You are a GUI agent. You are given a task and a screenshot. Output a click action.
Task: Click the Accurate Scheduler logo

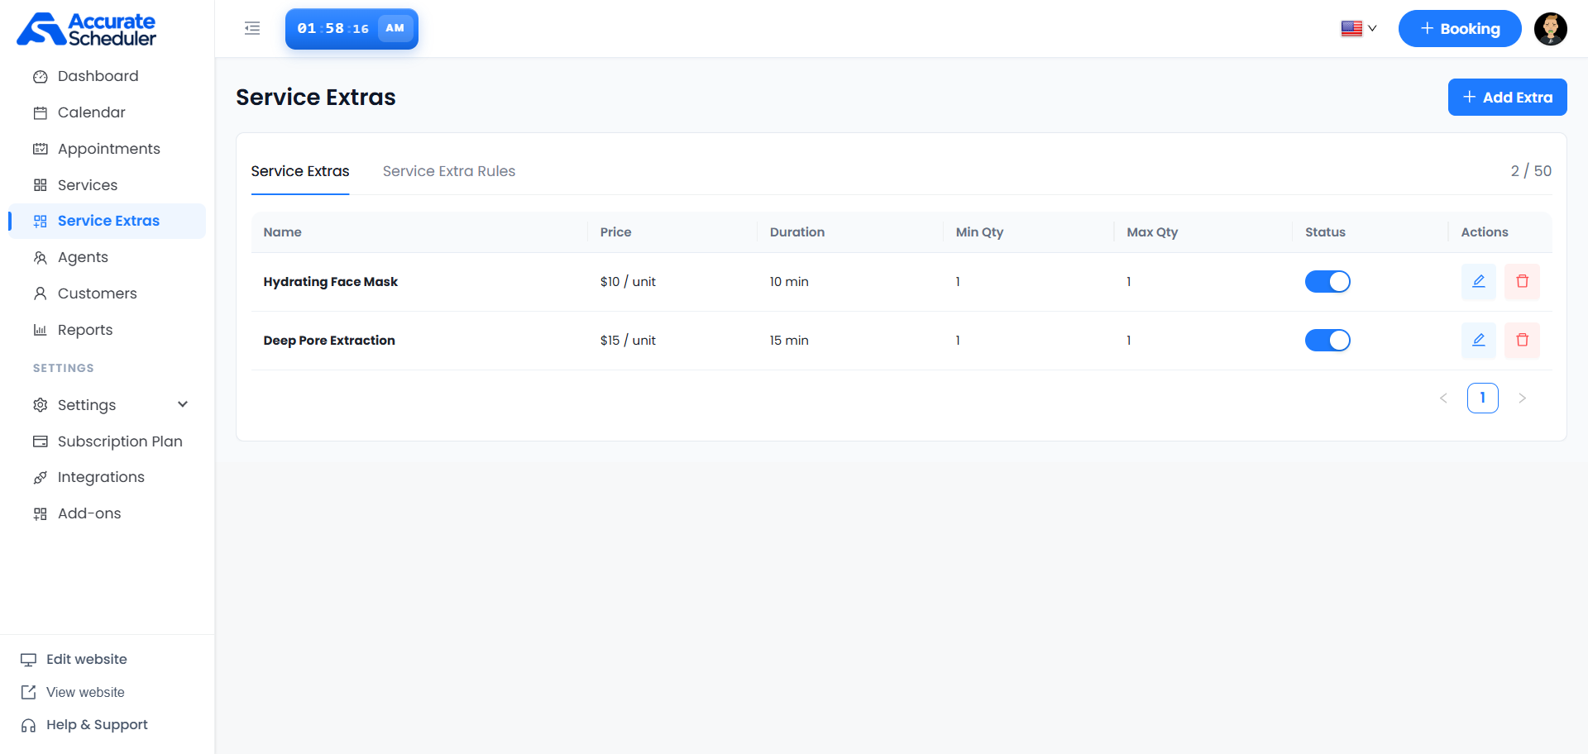tap(86, 29)
